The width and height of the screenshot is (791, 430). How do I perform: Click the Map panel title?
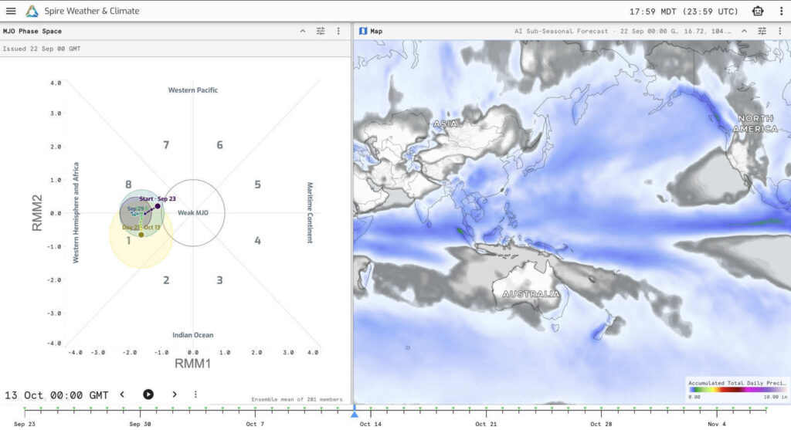(x=376, y=31)
